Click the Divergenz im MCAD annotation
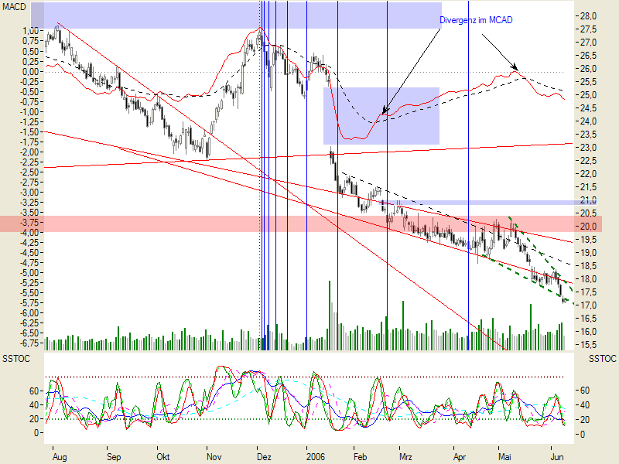 tap(476, 19)
